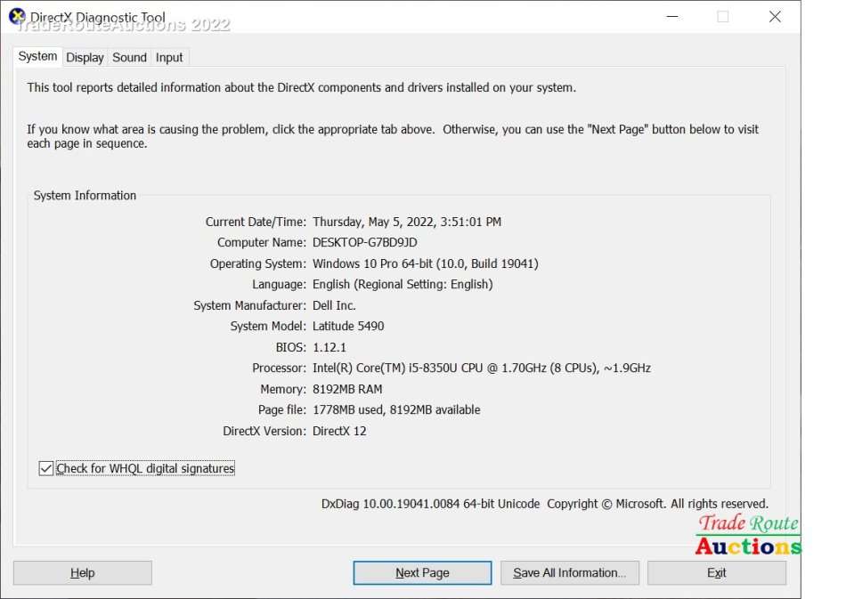Click the DirectX 12 version value
This screenshot has width=846, height=599.
(x=339, y=431)
